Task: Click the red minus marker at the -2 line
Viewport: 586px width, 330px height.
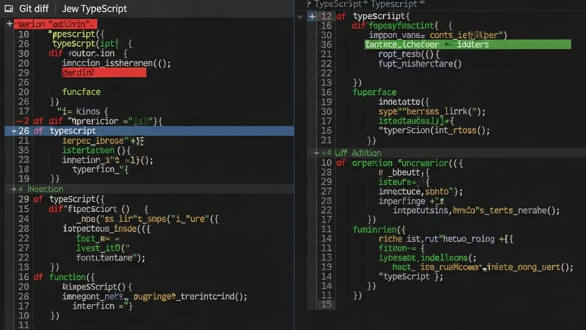Action: pos(18,121)
